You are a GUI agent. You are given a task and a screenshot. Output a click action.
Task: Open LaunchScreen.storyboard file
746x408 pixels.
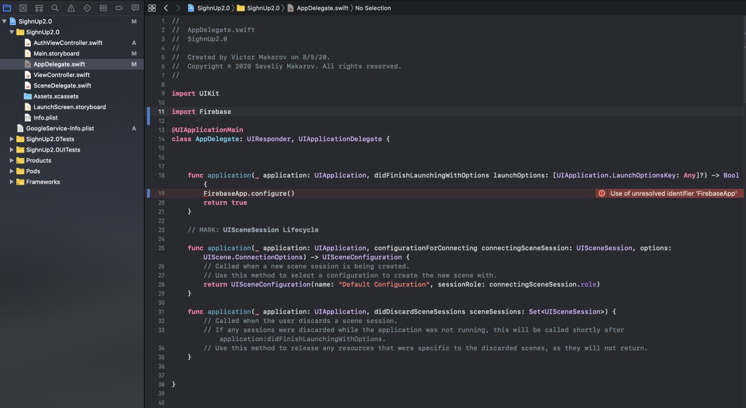pyautogui.click(x=72, y=107)
